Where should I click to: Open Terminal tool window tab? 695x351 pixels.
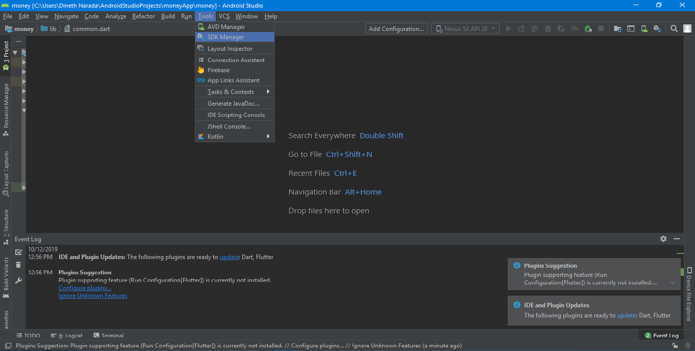[109, 336]
